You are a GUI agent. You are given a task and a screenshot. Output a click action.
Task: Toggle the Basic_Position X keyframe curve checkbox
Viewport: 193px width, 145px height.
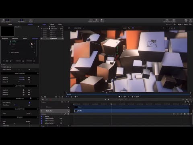(x=41, y=119)
